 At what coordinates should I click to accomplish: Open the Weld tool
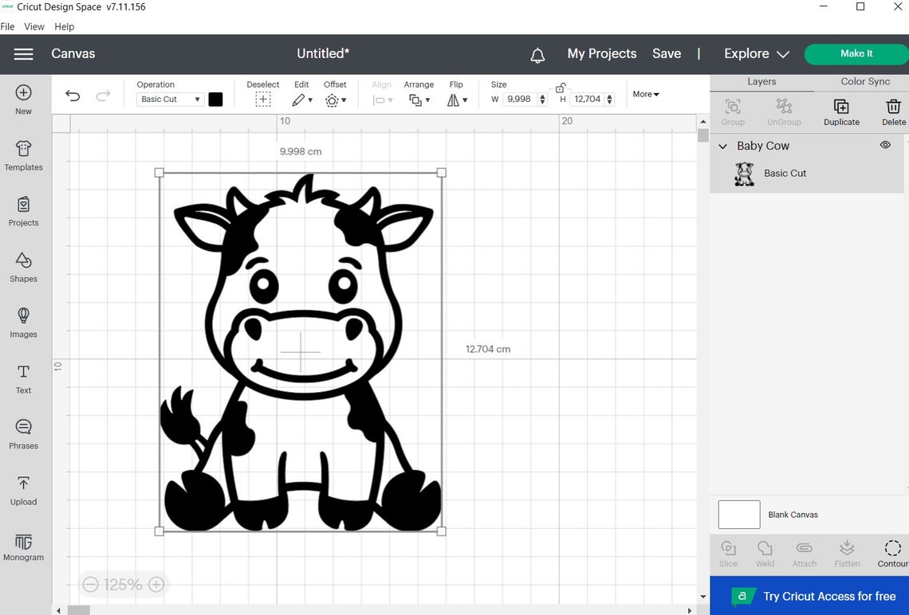coord(765,552)
